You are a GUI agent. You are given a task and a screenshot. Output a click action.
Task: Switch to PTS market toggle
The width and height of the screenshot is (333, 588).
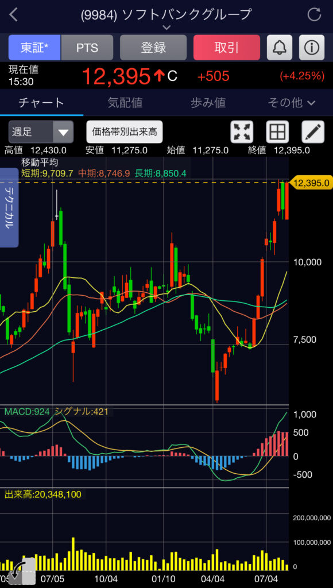point(87,47)
